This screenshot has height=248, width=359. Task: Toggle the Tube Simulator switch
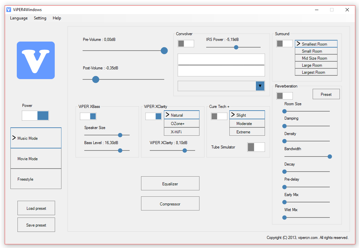coord(256,147)
